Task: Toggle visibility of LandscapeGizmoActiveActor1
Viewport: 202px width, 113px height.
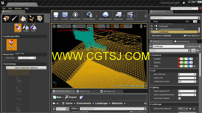Action: pyautogui.click(x=152, y=29)
